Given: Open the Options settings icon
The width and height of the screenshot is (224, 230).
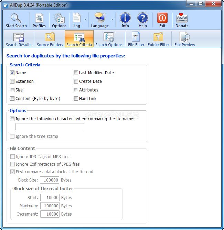Looking at the screenshot, I should (59, 18).
